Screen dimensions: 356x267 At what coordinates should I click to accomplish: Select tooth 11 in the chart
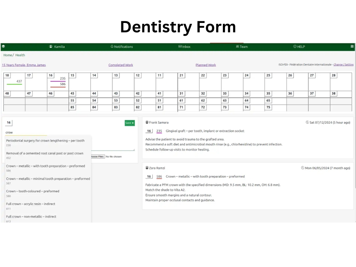(159, 75)
